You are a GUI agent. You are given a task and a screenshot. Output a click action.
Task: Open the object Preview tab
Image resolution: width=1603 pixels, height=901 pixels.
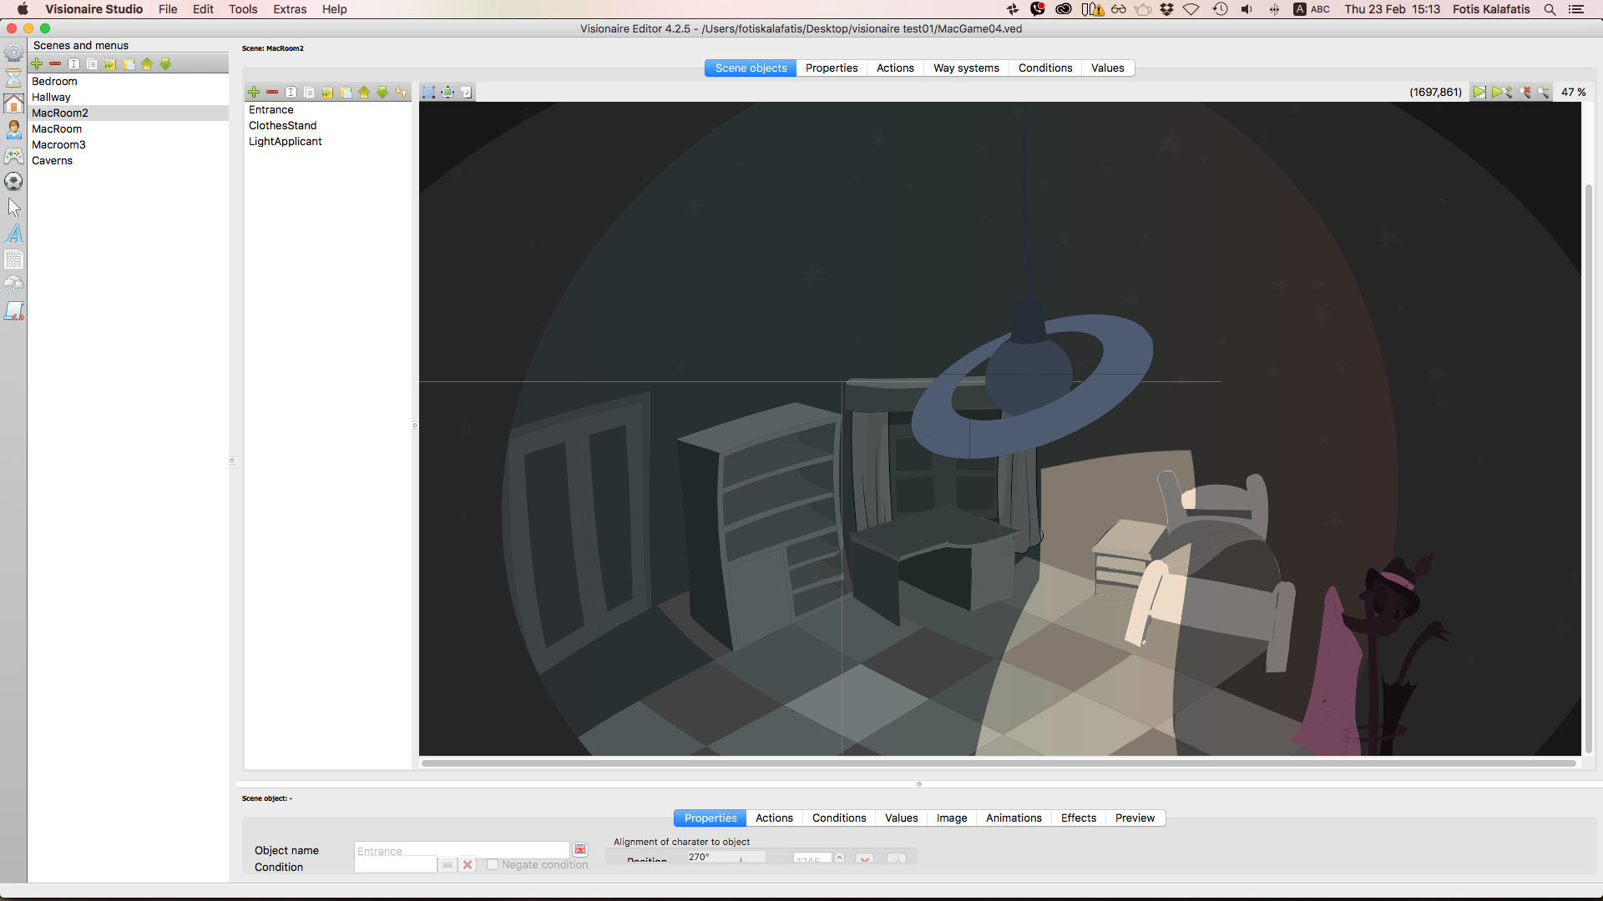[x=1135, y=818]
